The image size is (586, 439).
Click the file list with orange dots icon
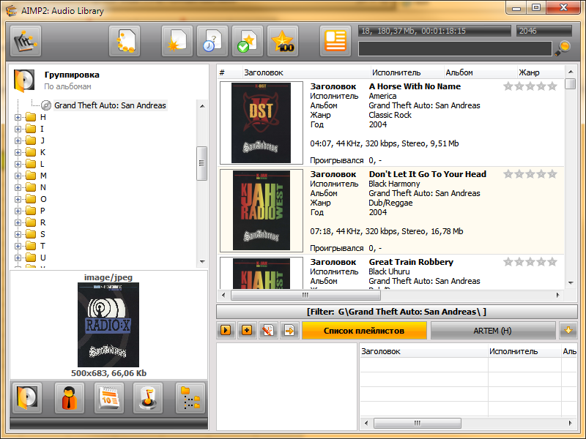click(125, 41)
